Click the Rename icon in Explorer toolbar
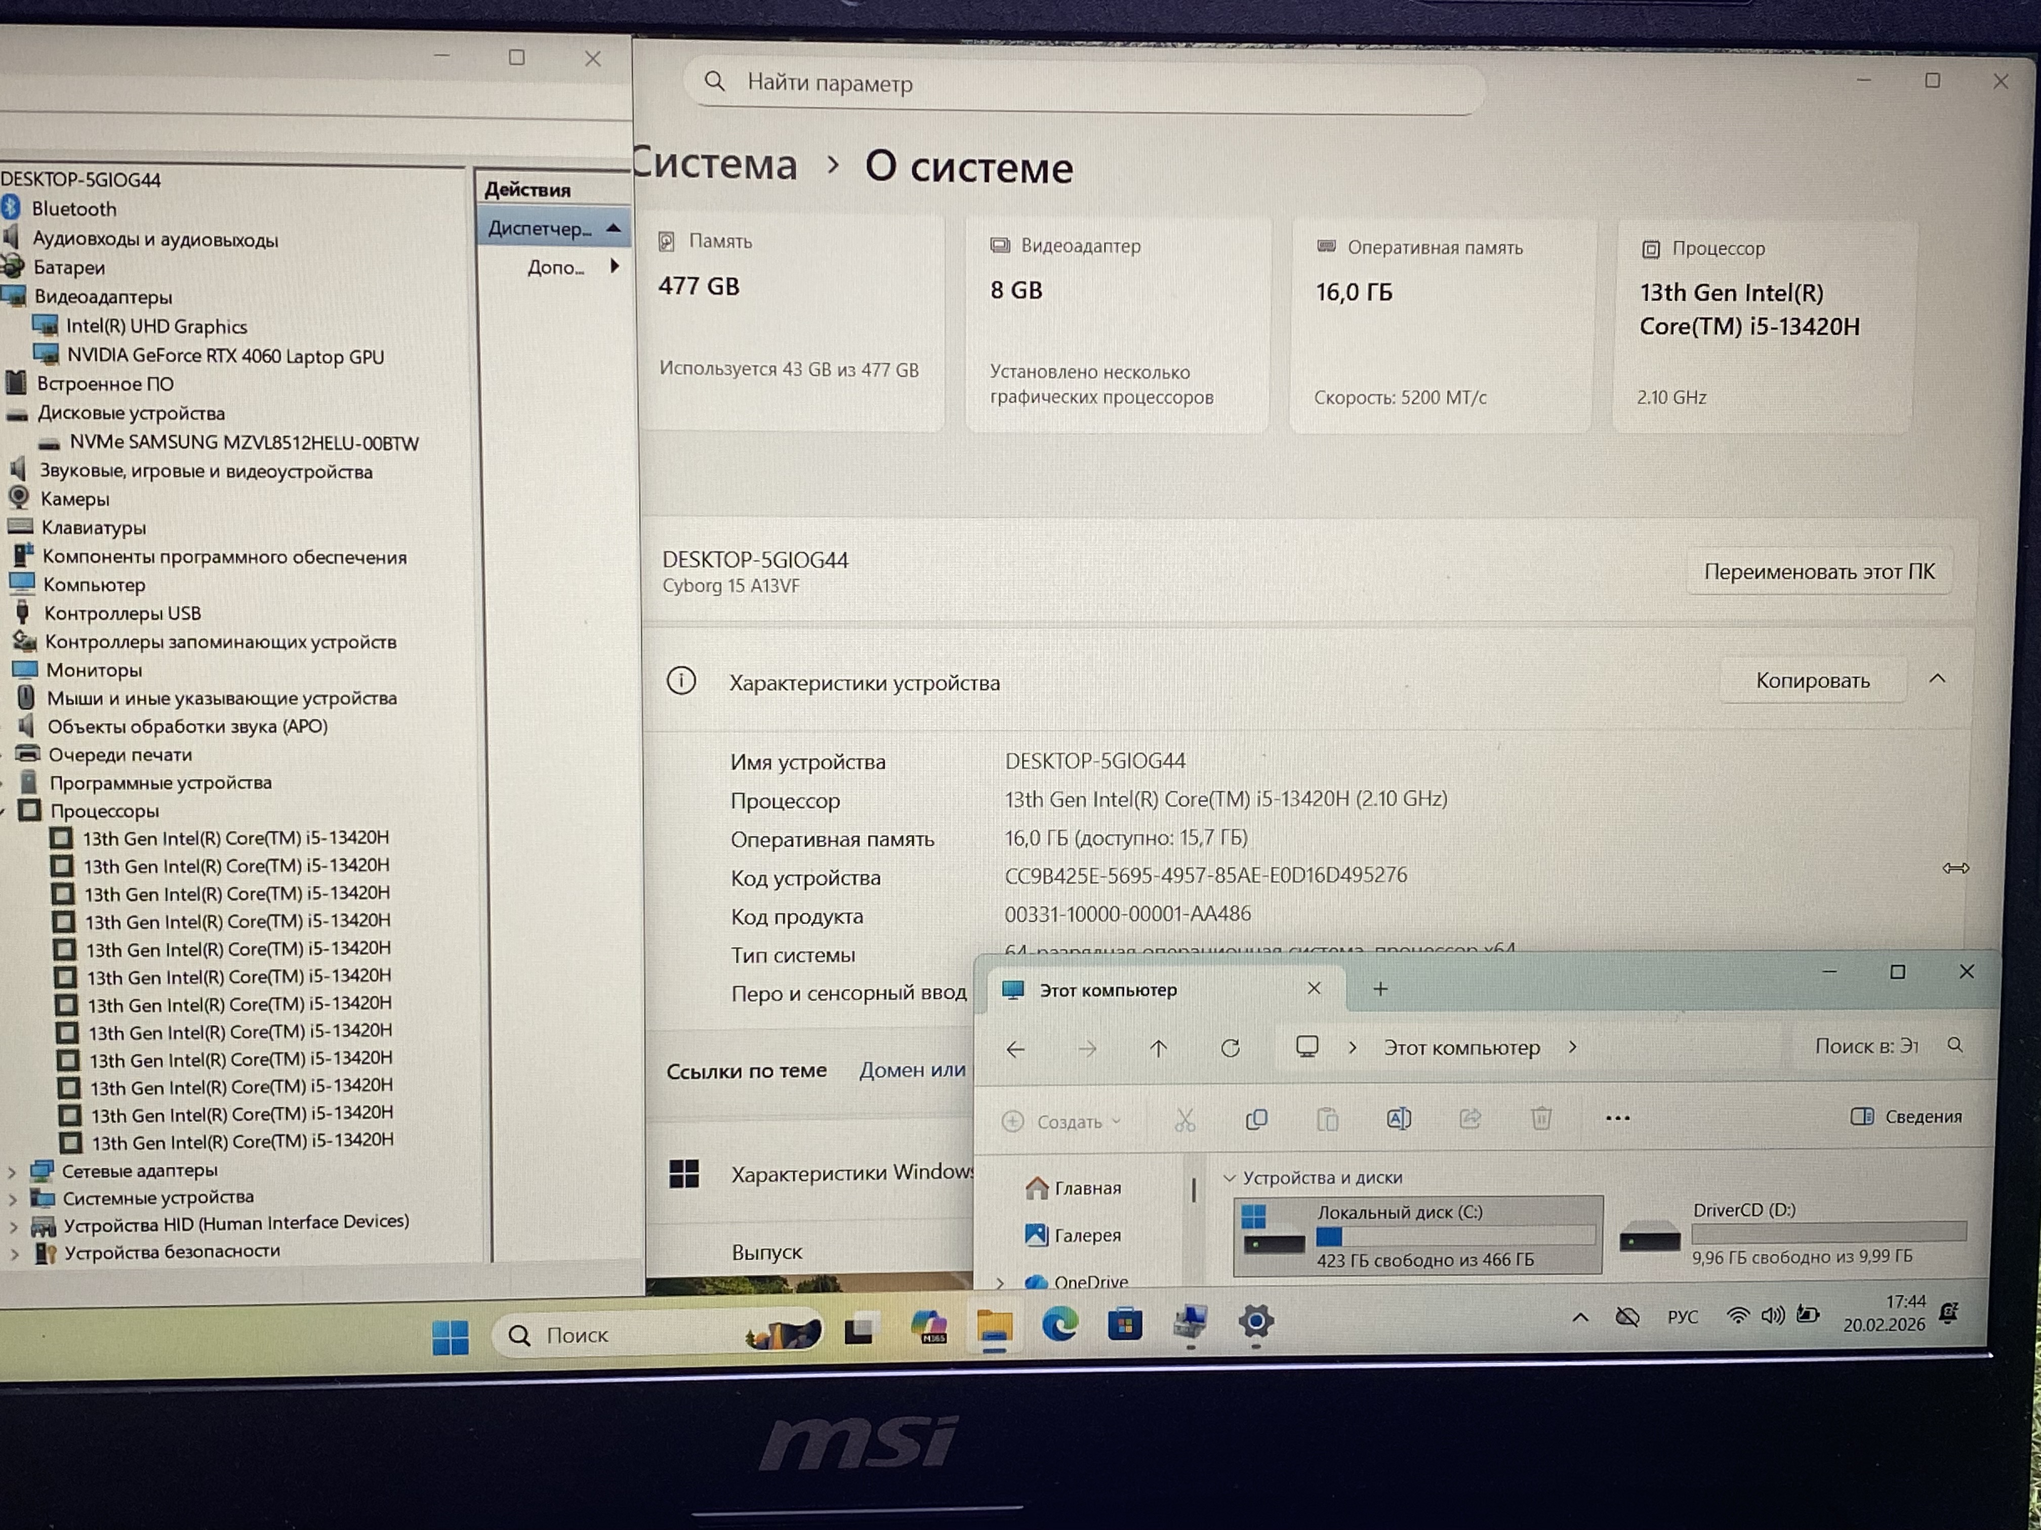The width and height of the screenshot is (2041, 1530). point(1398,1119)
